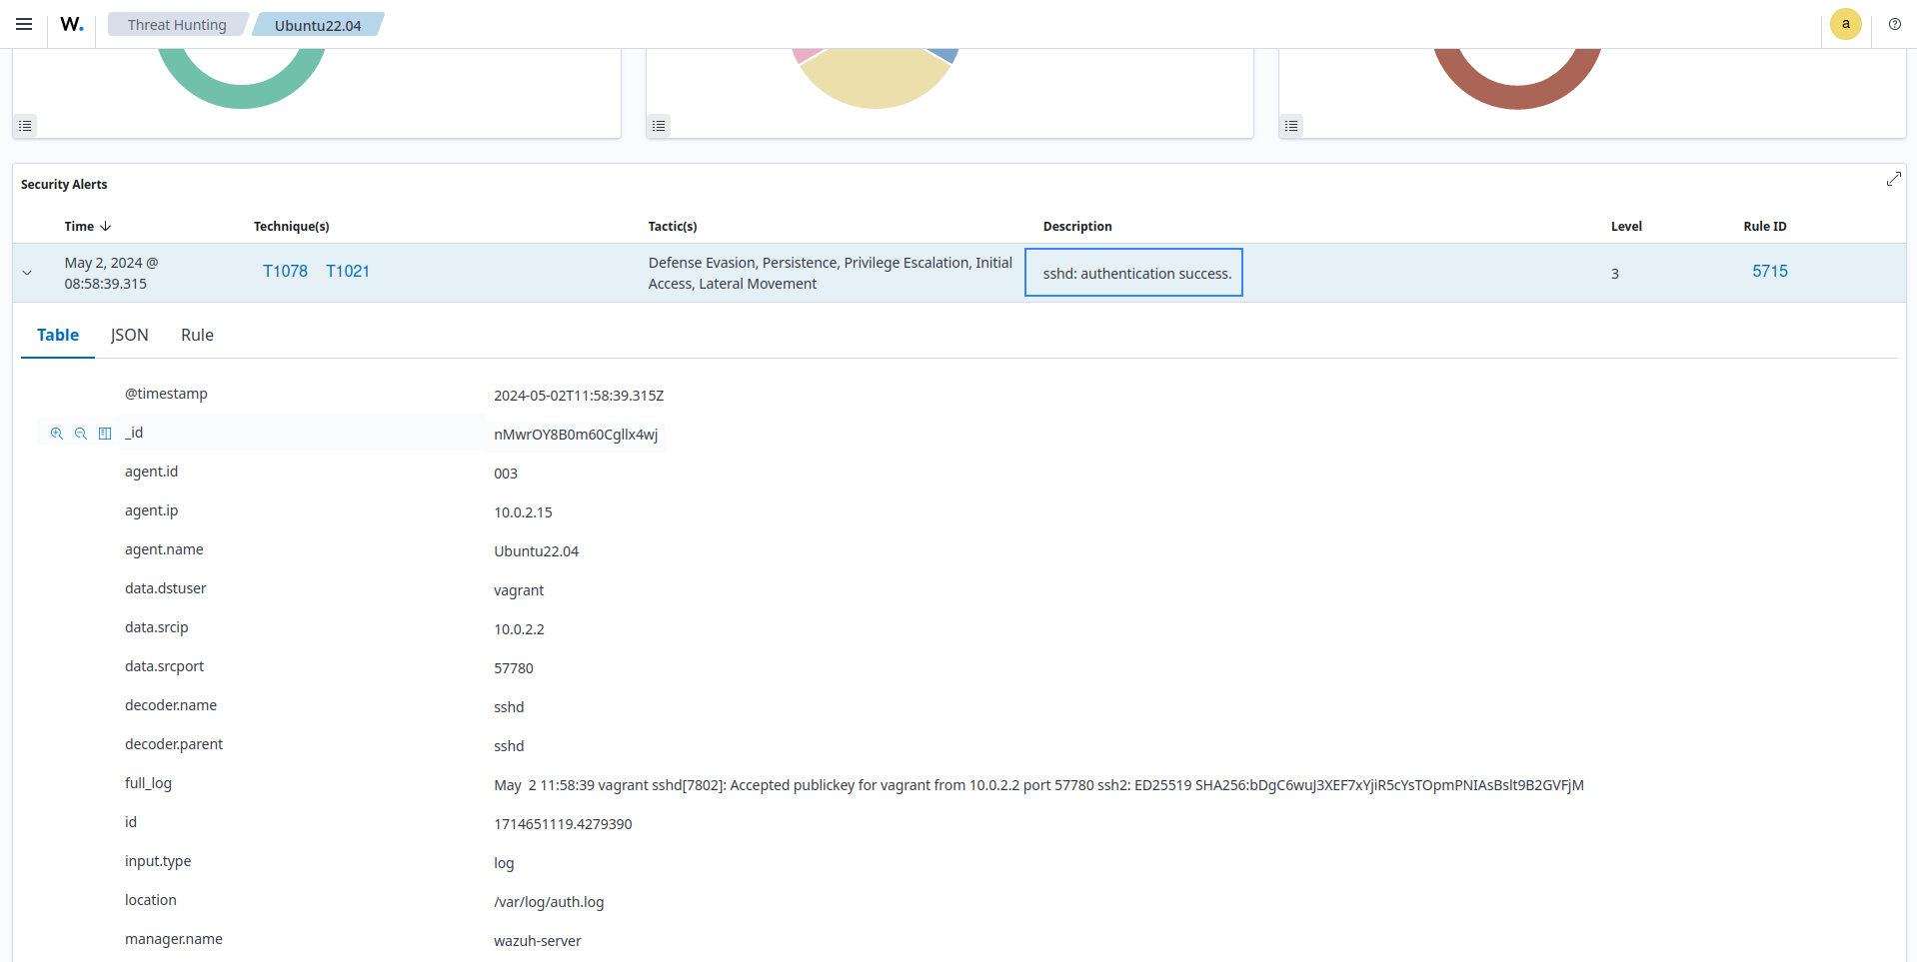Screen dimensions: 1917x962
Task: Expand Security Alerts panel to fullscreen
Action: click(x=1893, y=179)
